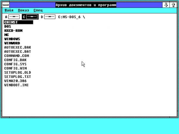179x134 pixels.
Task: Click the SETUPLOG.TXT file entry
Action: [18, 77]
